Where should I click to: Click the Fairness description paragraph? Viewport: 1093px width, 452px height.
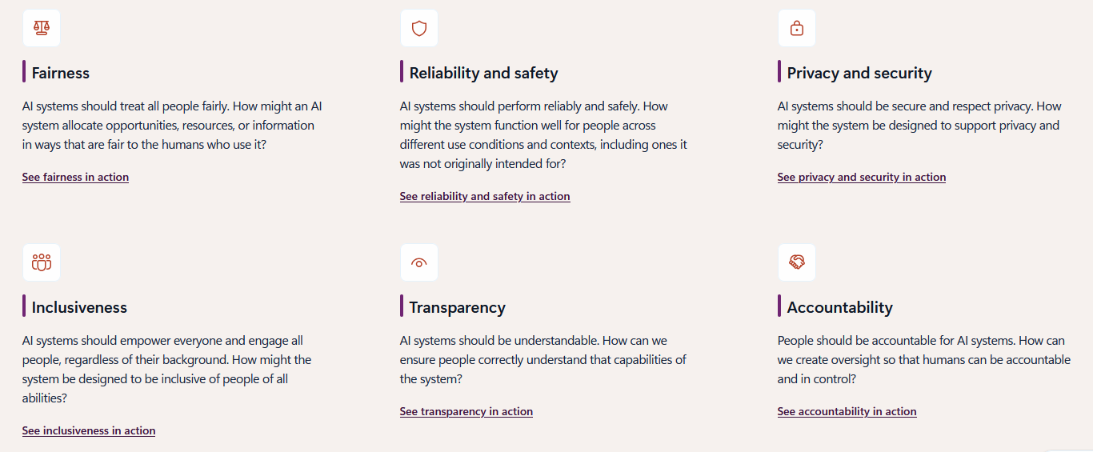click(x=172, y=126)
